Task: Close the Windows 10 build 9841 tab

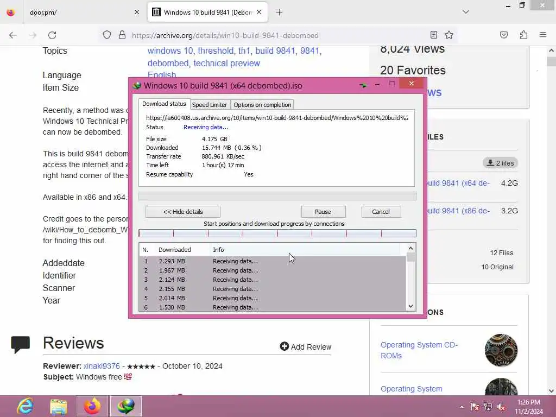Action: (x=259, y=12)
